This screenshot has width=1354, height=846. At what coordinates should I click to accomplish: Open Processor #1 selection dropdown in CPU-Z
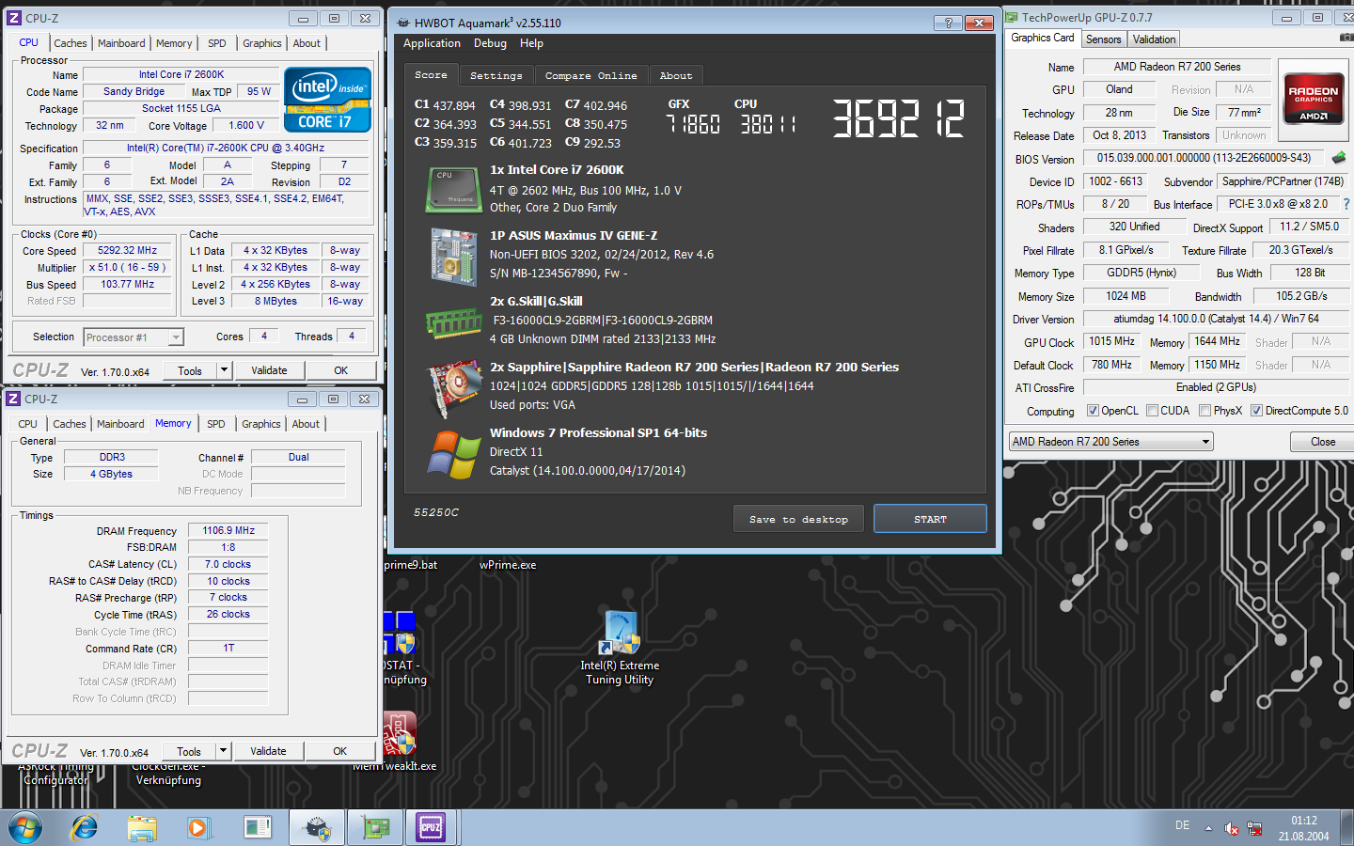[134, 337]
